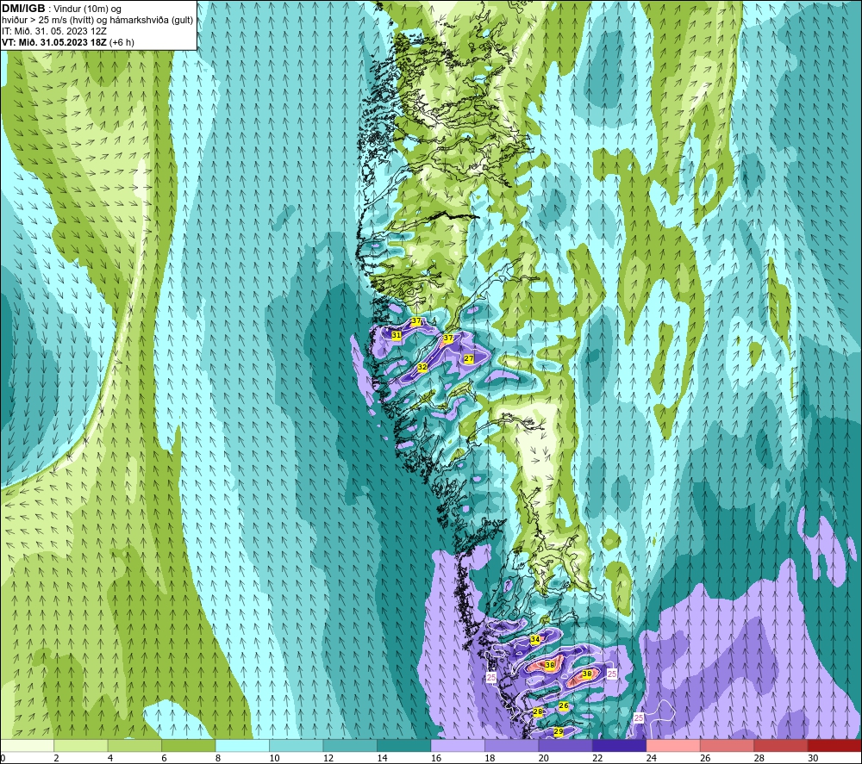
Task: Select the yellow gust label 26
Action: pos(564,705)
